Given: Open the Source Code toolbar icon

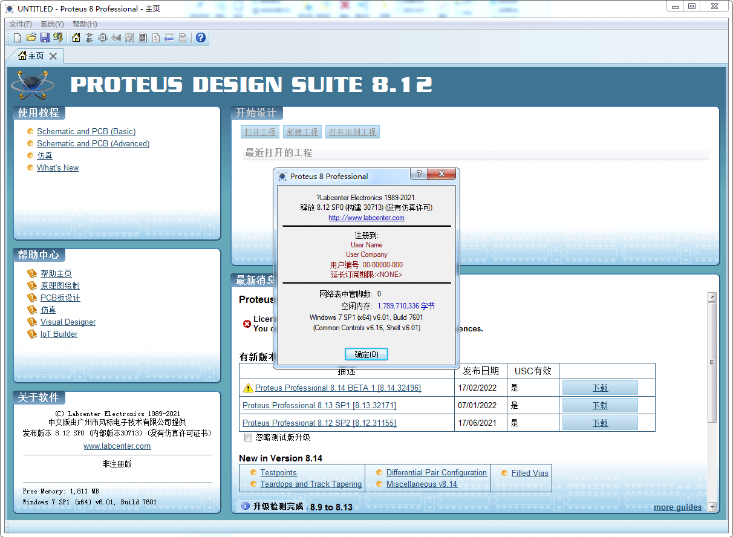Looking at the screenshot, I should (x=169, y=37).
